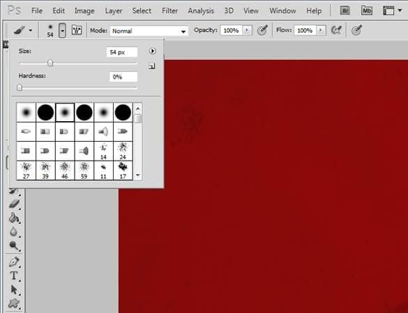Open the Mode Normal dropdown
This screenshot has height=313, width=408.
pyautogui.click(x=149, y=31)
